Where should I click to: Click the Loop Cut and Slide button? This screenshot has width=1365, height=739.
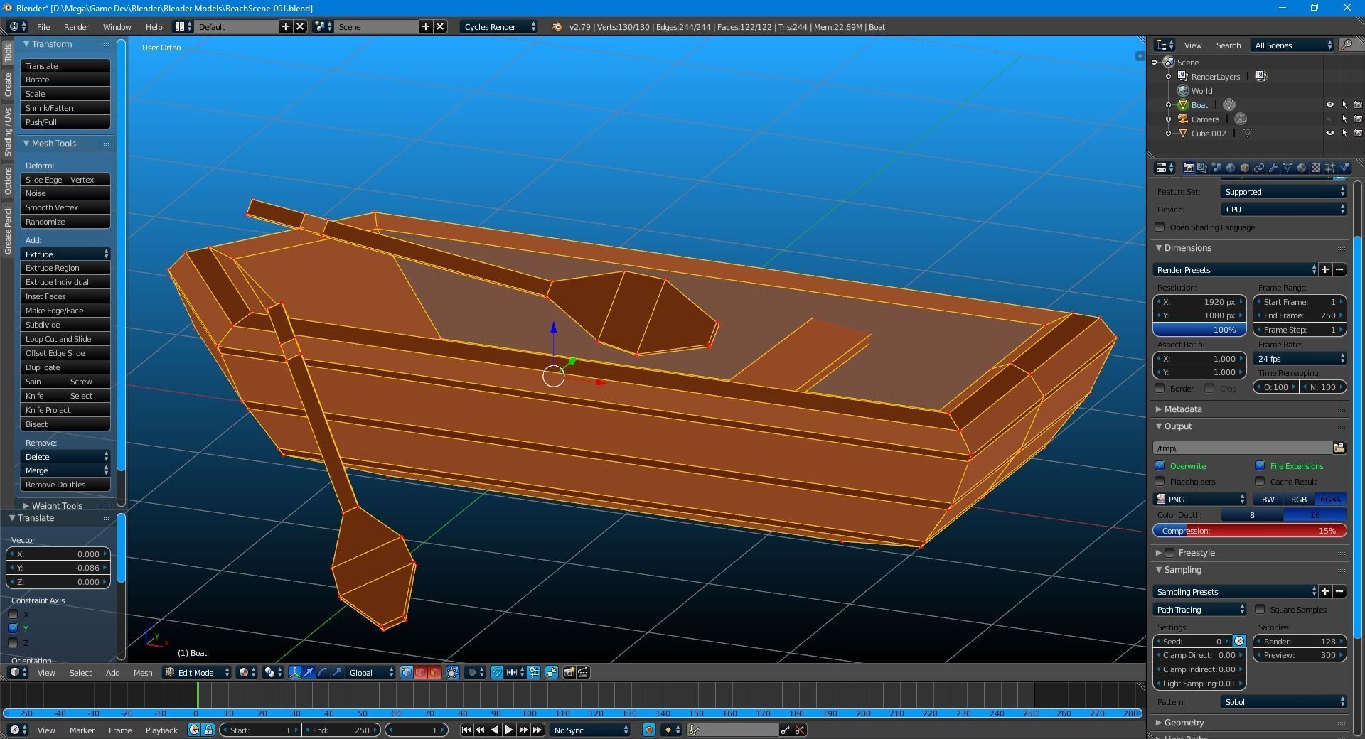(65, 339)
